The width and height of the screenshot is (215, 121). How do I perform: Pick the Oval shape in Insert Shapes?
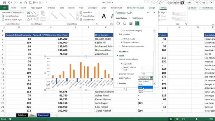click(x=32, y=16)
